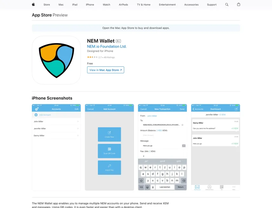The width and height of the screenshot is (272, 208).
Task: Open NEM.io Foundation Ltd. developer link
Action: (107, 47)
